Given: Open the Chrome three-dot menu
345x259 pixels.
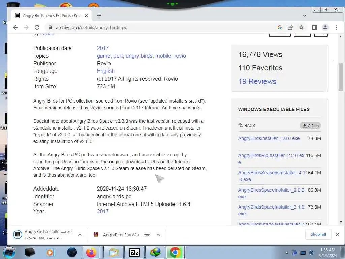Looking at the screenshot, I should (336, 27).
